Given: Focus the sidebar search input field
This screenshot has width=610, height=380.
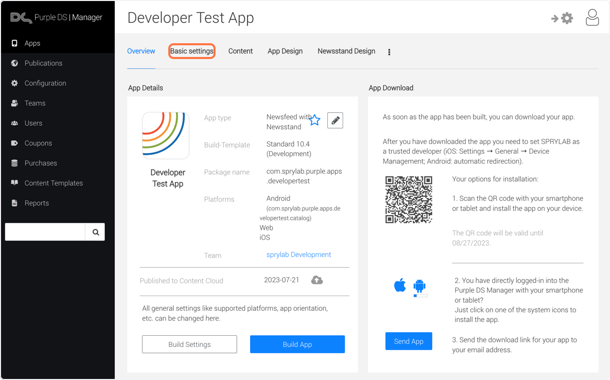Looking at the screenshot, I should pos(45,232).
